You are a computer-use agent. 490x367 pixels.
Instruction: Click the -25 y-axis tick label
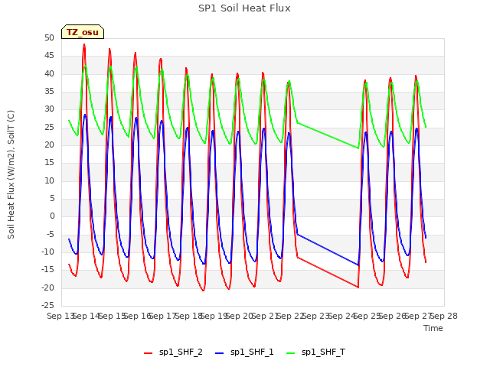tap(47, 305)
